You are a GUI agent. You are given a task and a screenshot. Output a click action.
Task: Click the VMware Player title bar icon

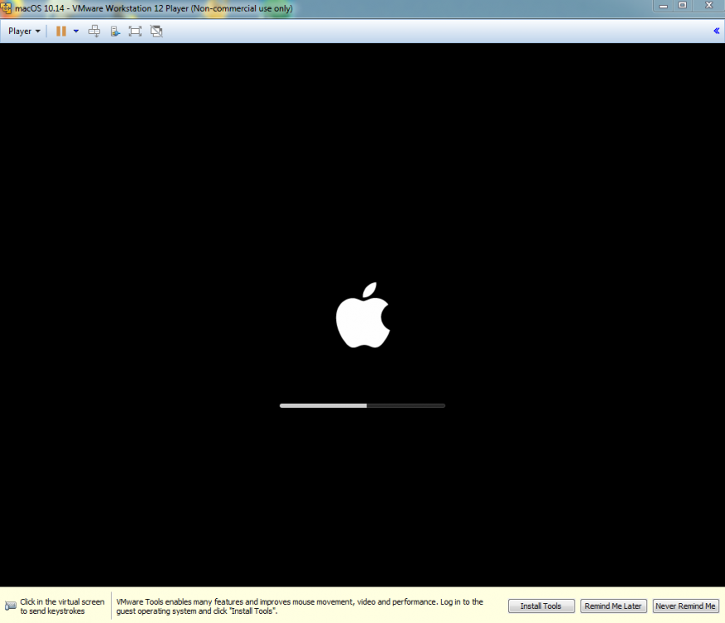click(6, 7)
